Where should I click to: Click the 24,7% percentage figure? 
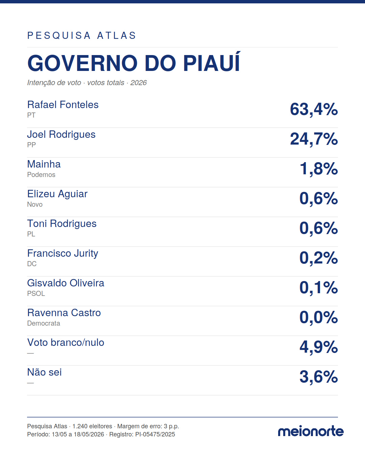(x=314, y=139)
